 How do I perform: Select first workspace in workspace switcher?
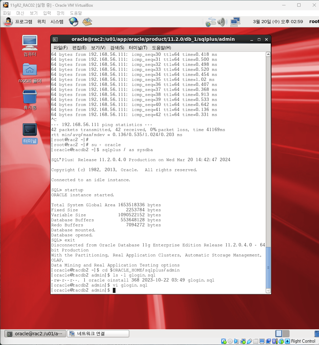279,334
